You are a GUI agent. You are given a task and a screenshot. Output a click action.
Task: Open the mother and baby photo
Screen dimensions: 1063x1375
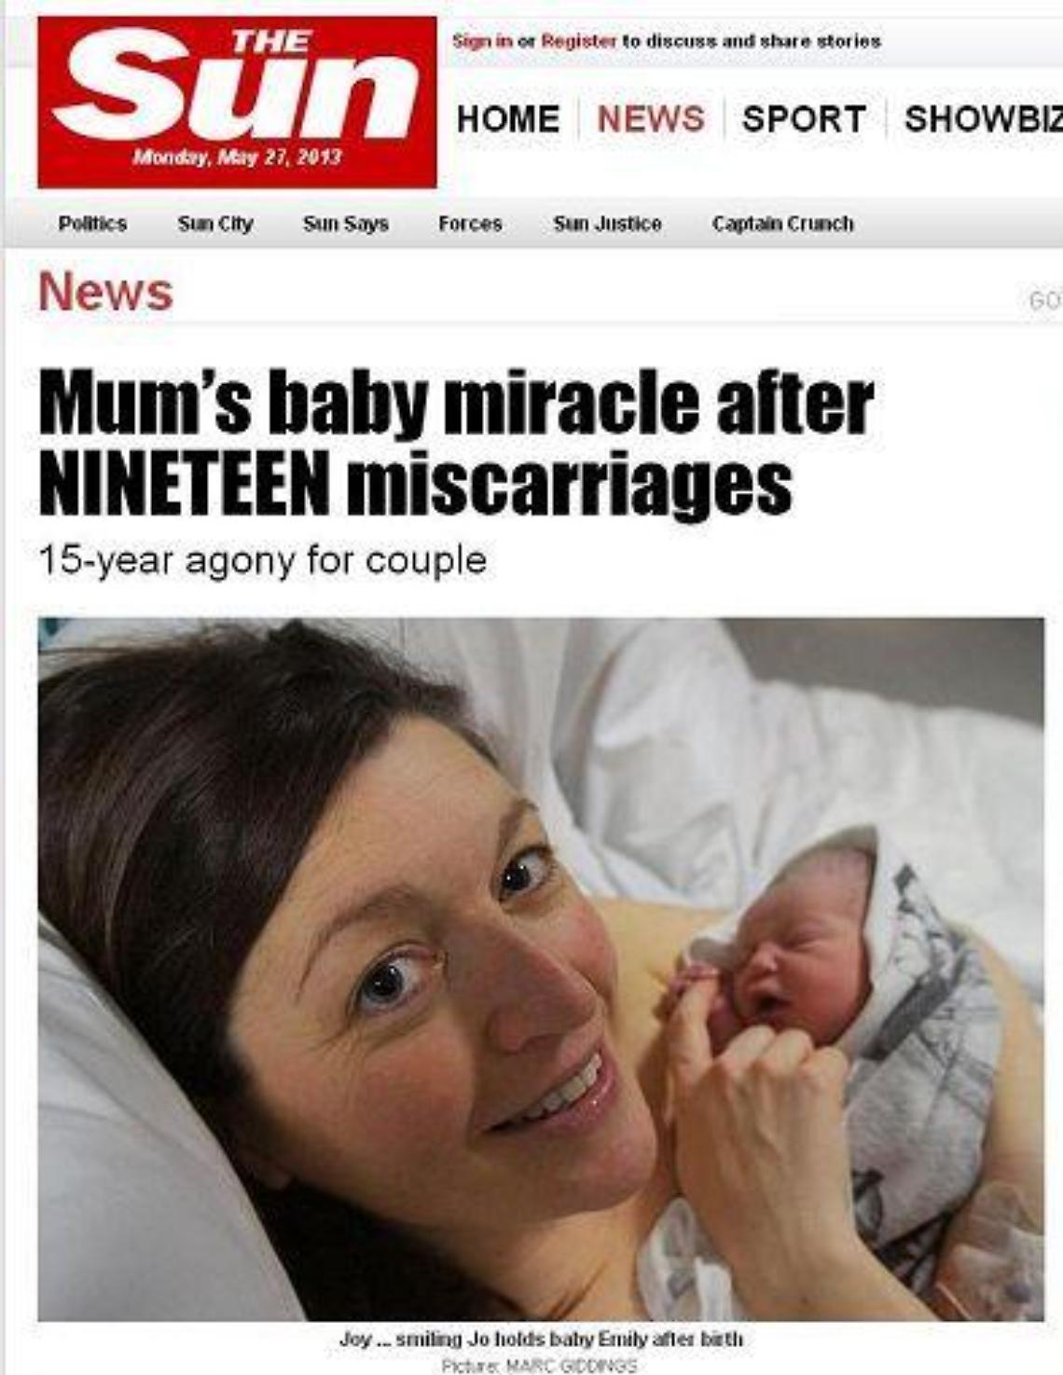coord(541,969)
